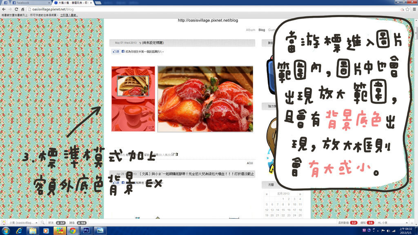Open the (尚未設定標題) post title

click(153, 42)
